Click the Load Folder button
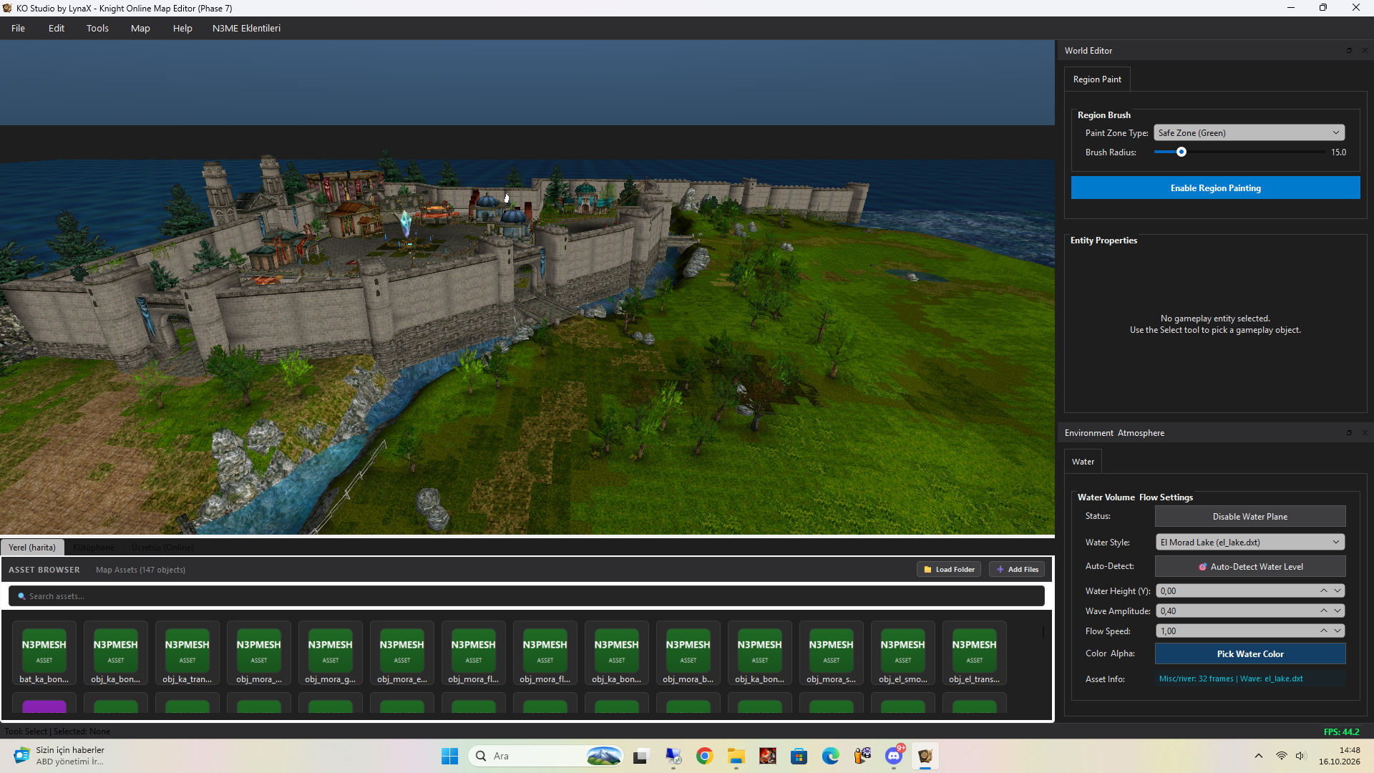The width and height of the screenshot is (1374, 773). tap(948, 570)
